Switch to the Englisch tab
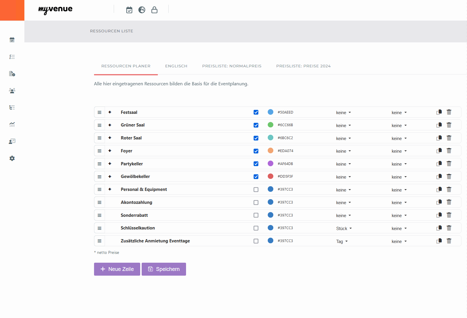467x318 pixels. pos(176,66)
